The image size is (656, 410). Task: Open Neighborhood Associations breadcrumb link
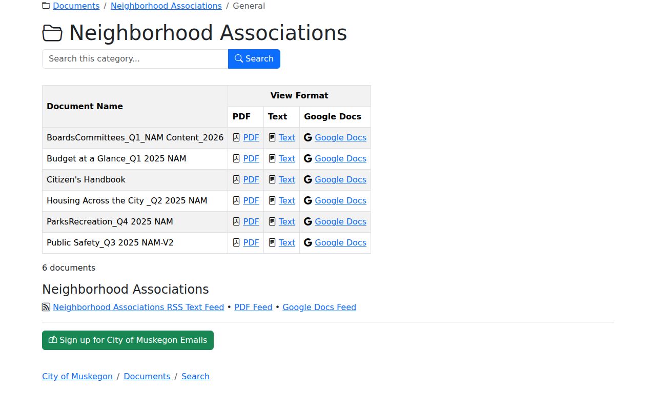(166, 6)
